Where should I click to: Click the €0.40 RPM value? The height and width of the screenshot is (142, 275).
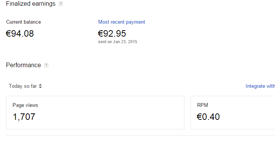pos(208,117)
